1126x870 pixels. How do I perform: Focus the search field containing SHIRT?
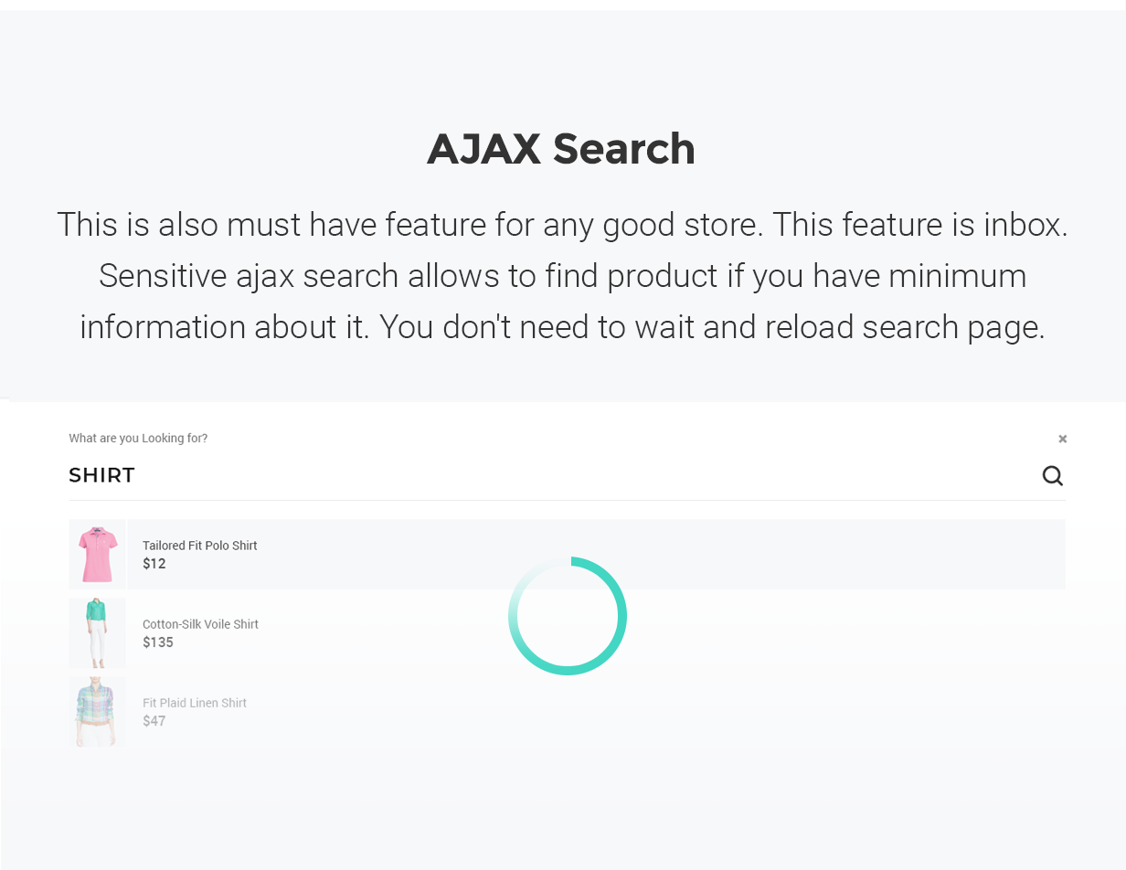coord(548,475)
